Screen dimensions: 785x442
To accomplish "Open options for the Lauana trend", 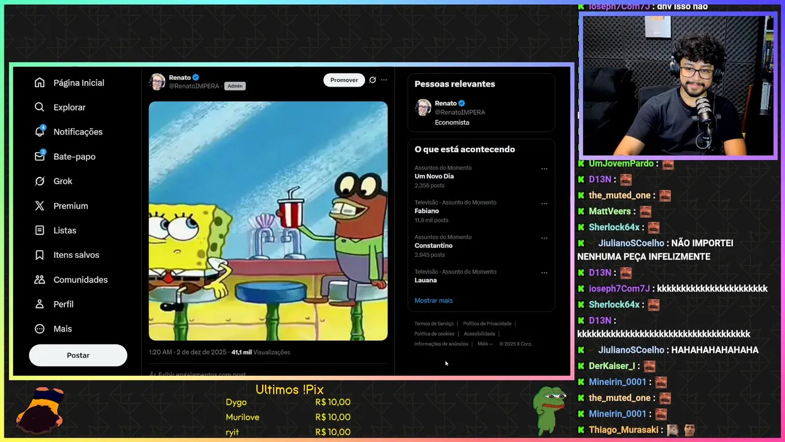I will pos(544,272).
